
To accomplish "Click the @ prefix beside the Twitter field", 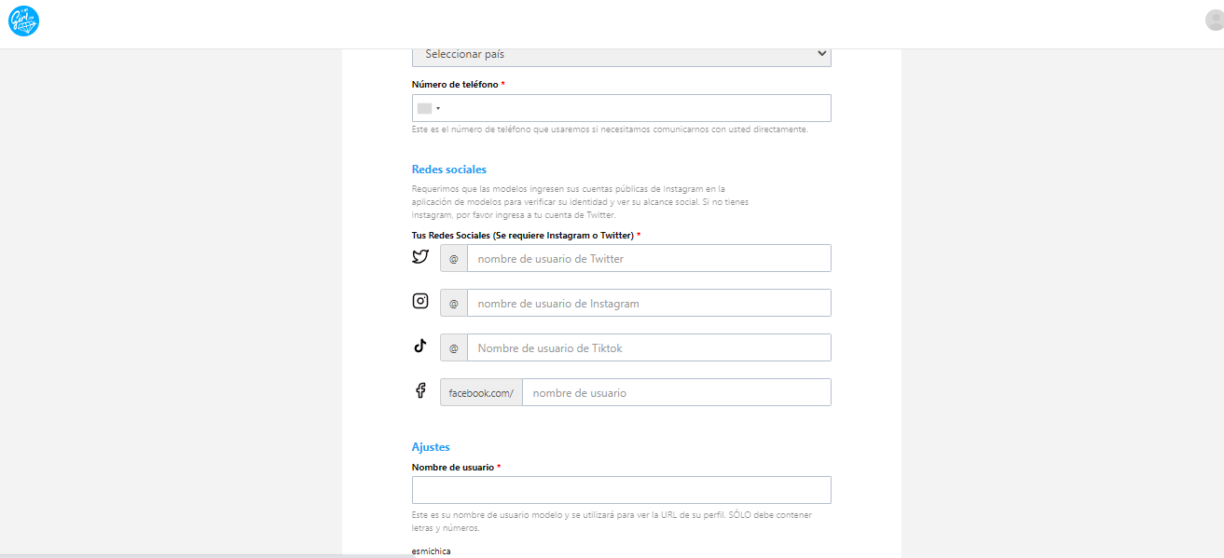I will click(x=454, y=259).
